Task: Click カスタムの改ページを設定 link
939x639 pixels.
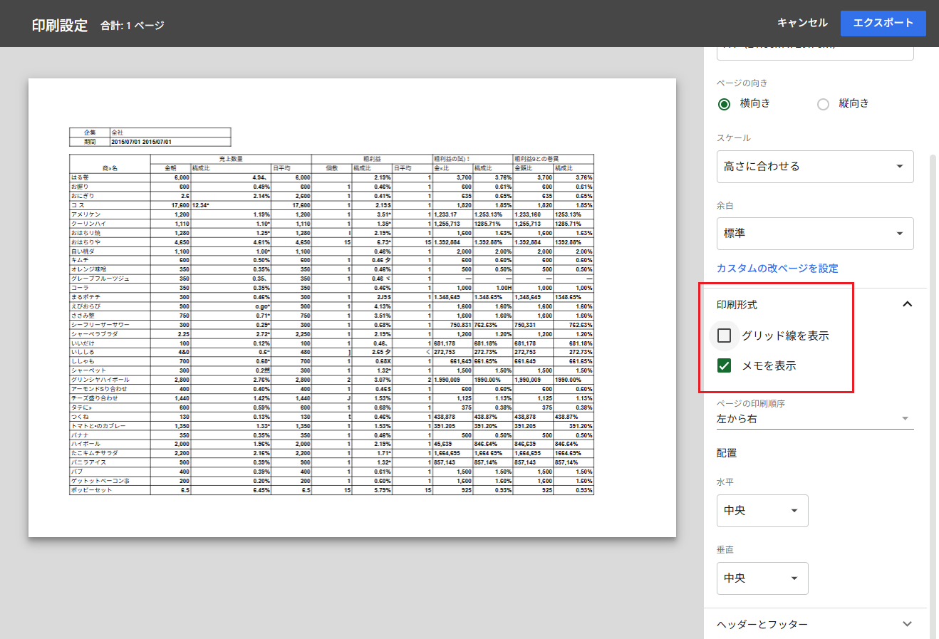Action: coord(777,269)
